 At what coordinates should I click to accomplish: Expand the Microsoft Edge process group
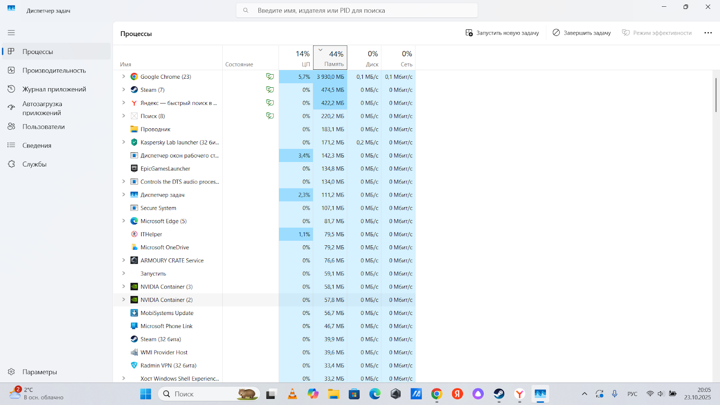click(x=124, y=221)
